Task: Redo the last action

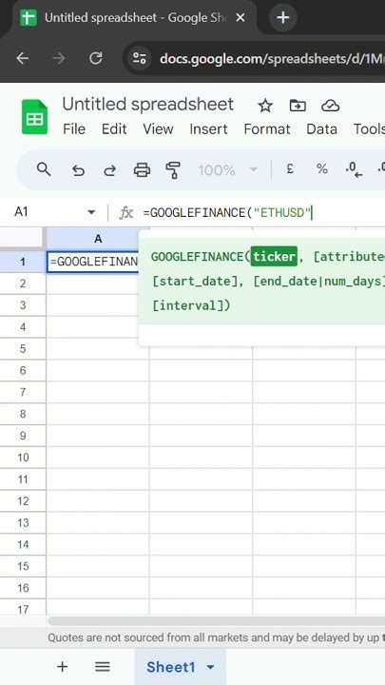Action: pyautogui.click(x=109, y=170)
